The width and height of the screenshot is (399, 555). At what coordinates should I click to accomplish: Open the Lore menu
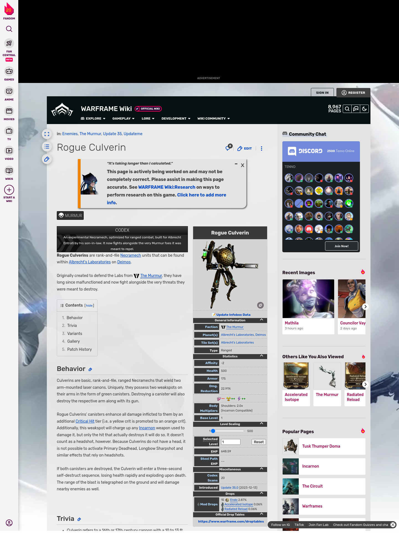pyautogui.click(x=148, y=118)
